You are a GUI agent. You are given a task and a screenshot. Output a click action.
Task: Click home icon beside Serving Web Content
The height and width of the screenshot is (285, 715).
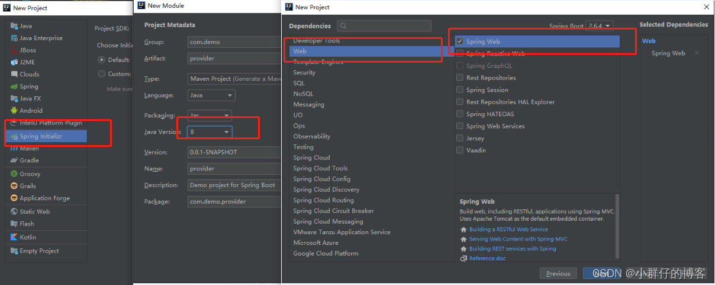pyautogui.click(x=464, y=239)
